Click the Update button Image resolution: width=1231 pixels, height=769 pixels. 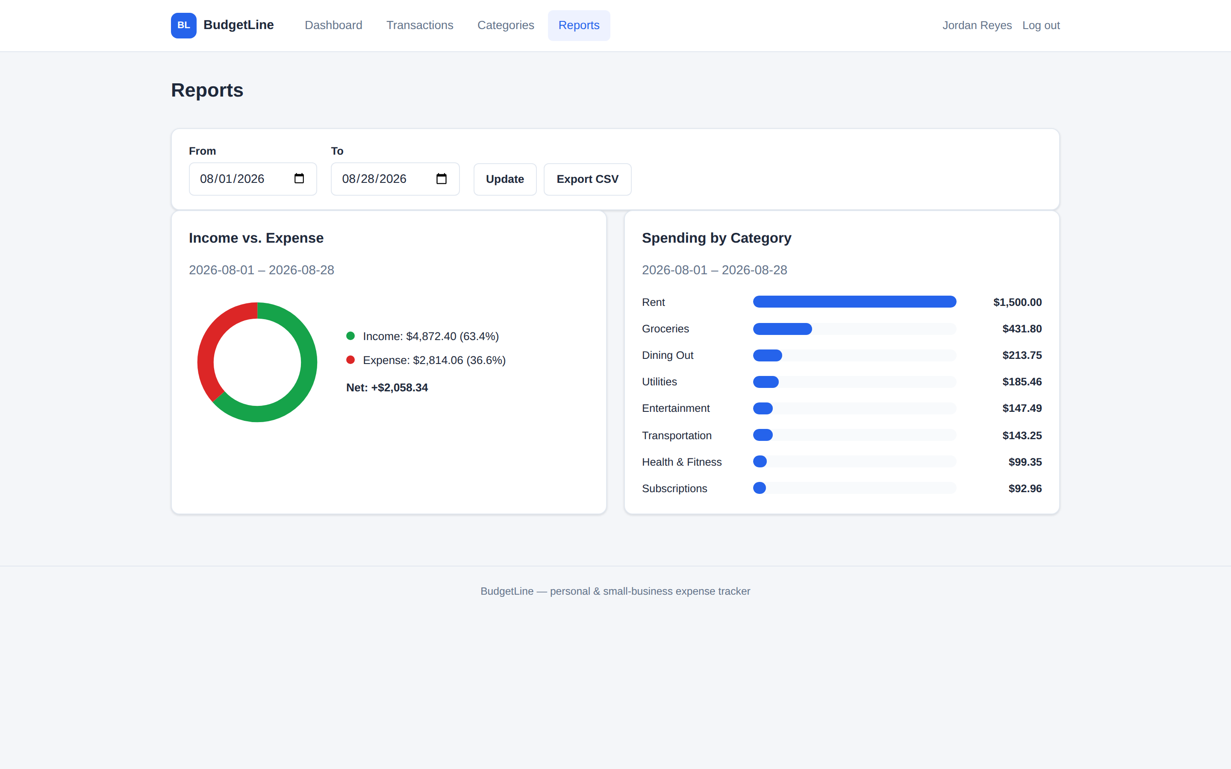505,179
